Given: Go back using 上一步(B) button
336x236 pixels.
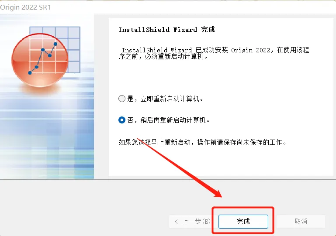Looking at the screenshot, I should click(x=191, y=222).
